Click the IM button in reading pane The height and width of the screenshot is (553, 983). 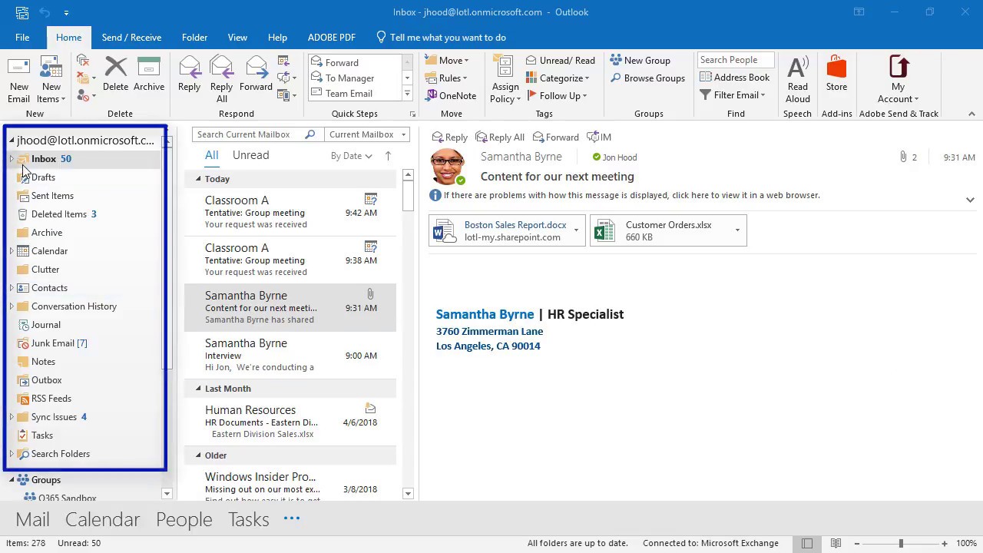point(600,137)
